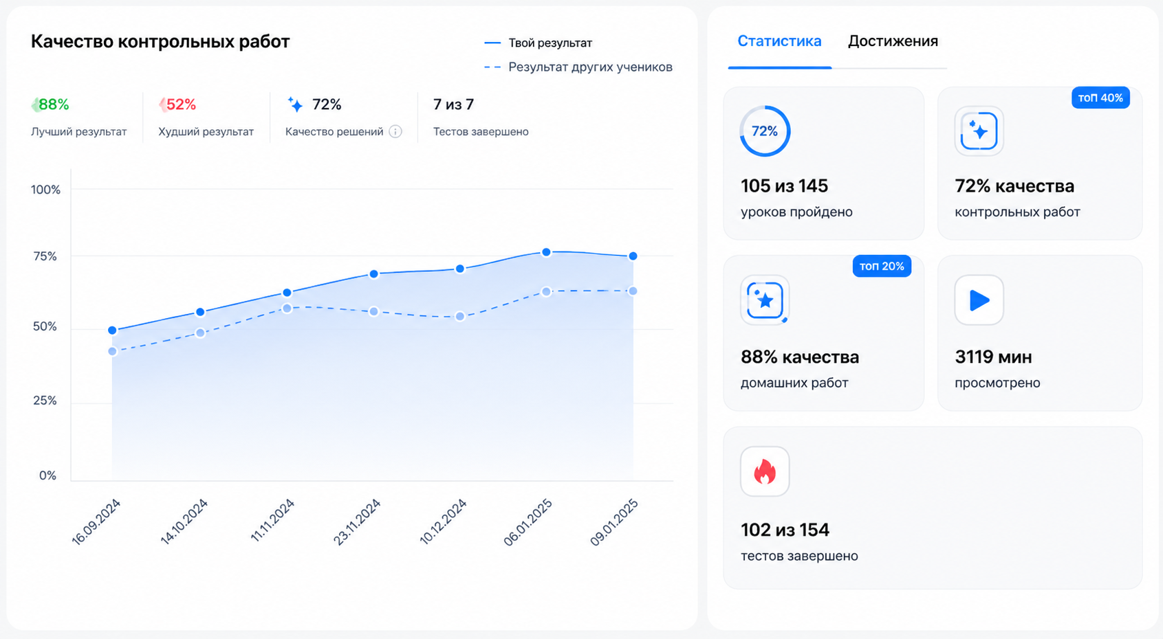This screenshot has height=639, width=1163.
Task: Click the 72% circular progress ring
Action: coord(765,131)
